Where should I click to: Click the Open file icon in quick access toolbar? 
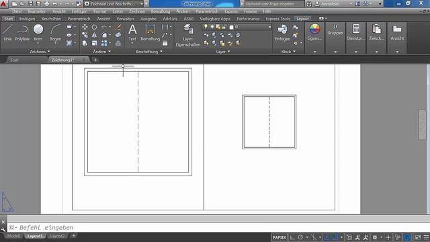22,3
